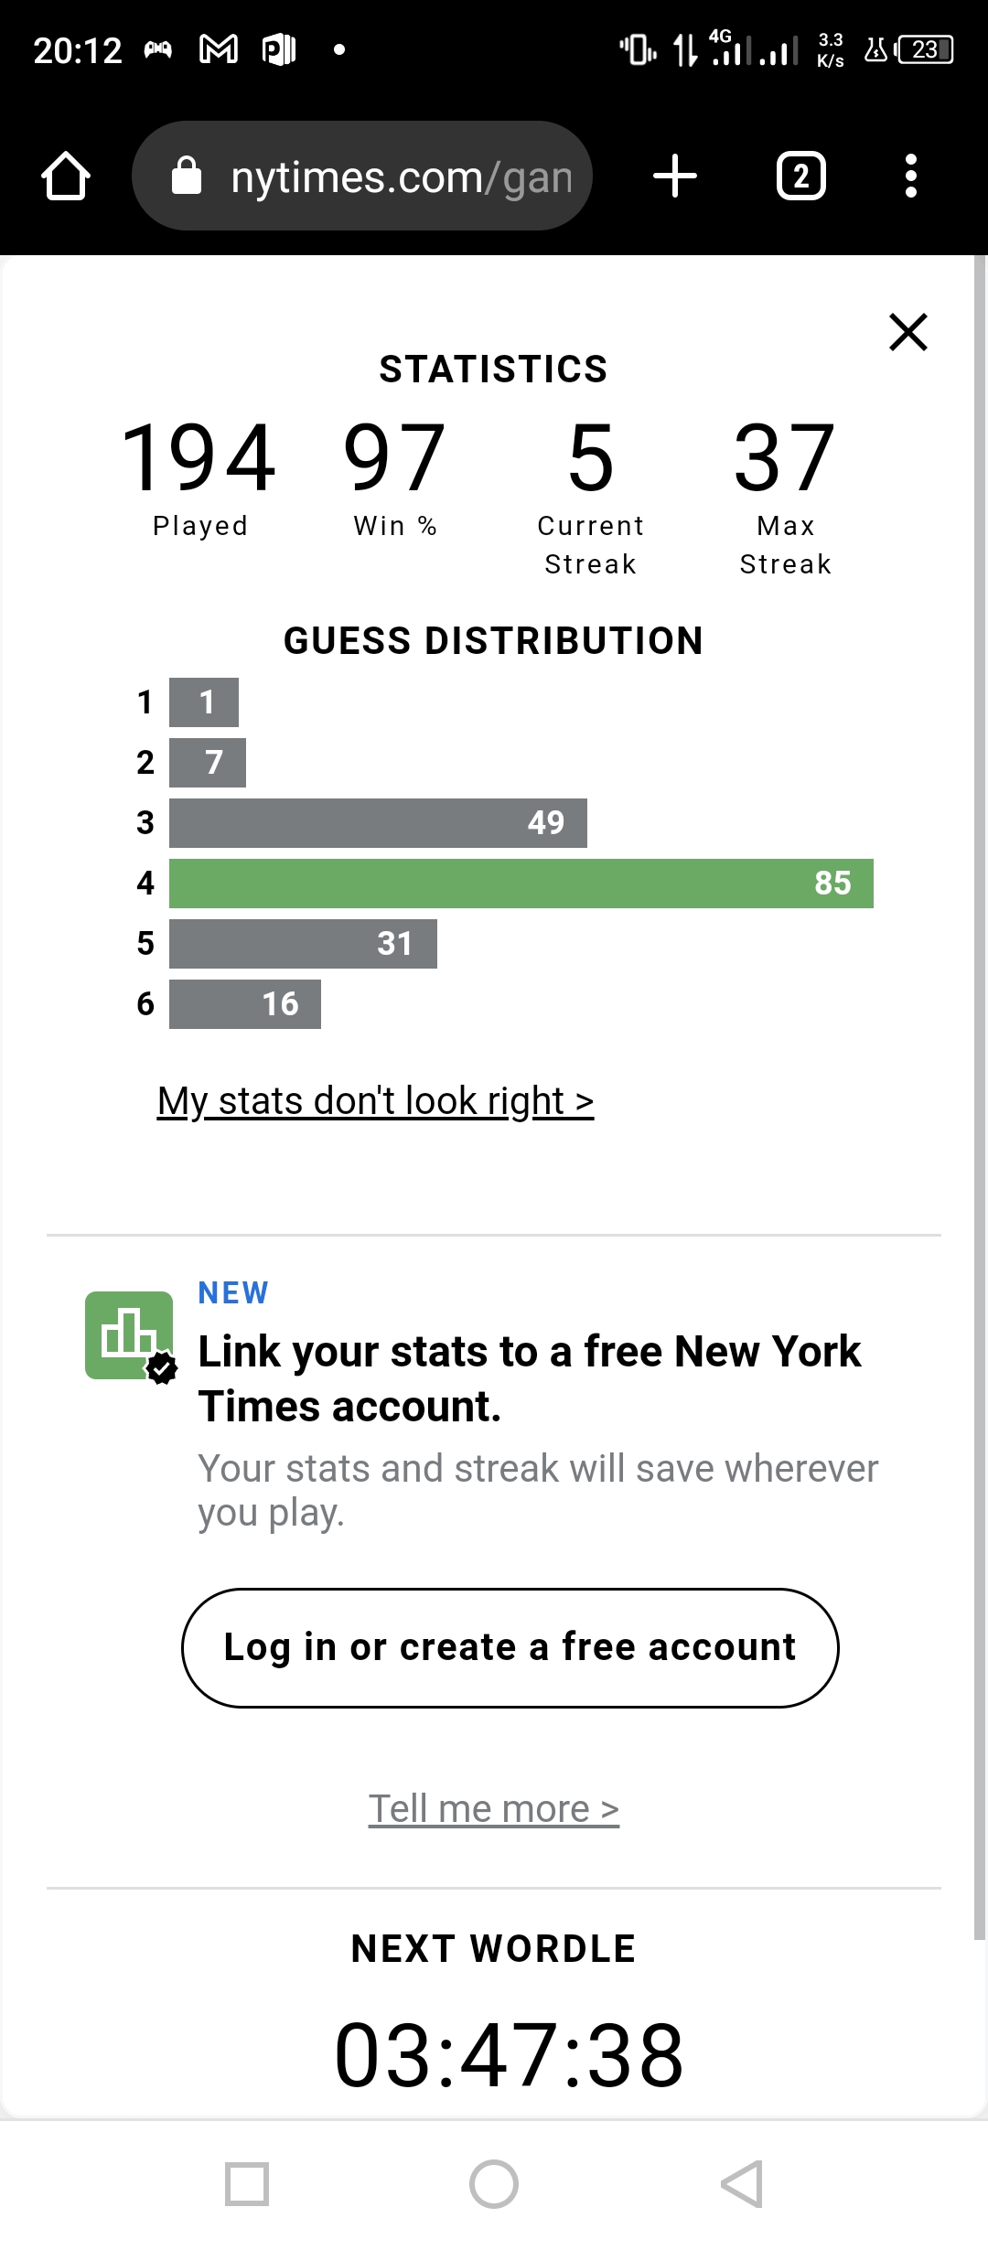Open the browser three-dot menu

click(x=910, y=176)
